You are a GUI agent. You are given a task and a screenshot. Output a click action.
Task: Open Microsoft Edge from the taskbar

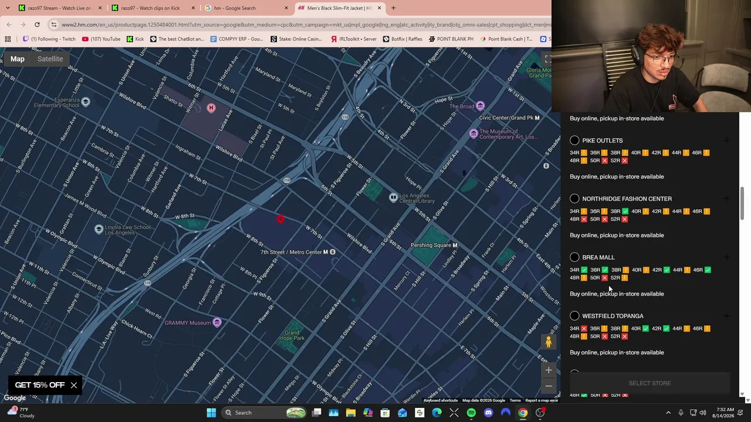[x=437, y=413]
